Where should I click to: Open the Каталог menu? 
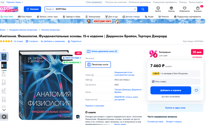point(32,9)
